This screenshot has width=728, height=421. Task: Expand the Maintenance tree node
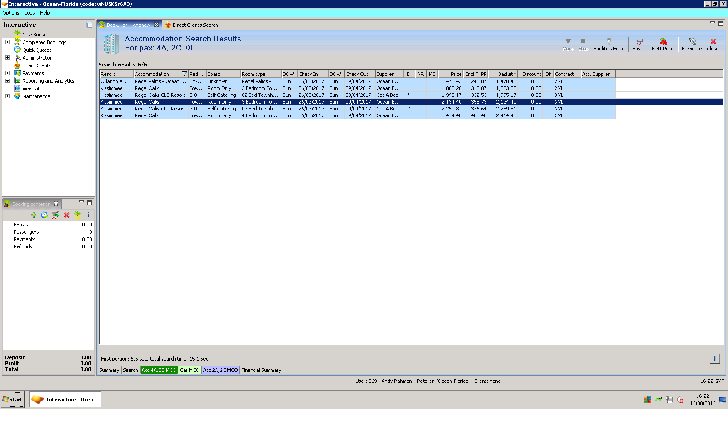(x=7, y=96)
